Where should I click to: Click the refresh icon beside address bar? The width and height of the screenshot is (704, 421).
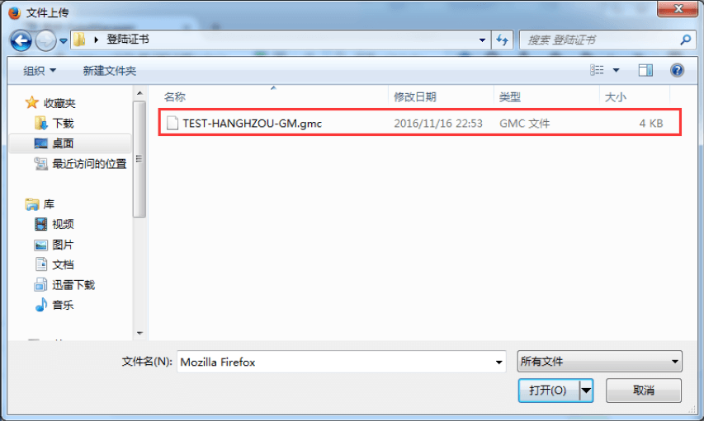coord(503,40)
